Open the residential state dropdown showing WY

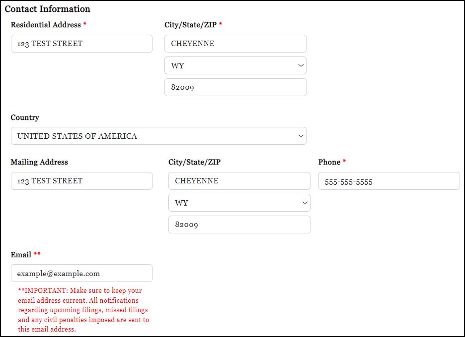click(235, 65)
